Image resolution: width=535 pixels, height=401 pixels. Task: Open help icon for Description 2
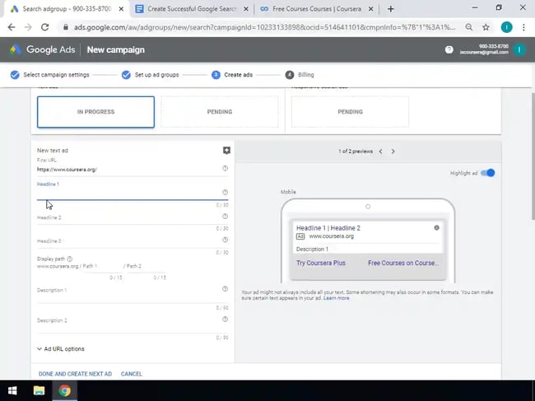(x=226, y=319)
